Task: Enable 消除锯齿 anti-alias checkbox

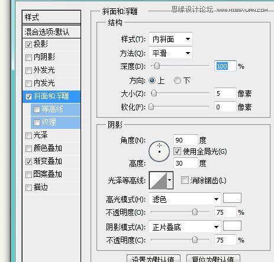Action: 185,180
